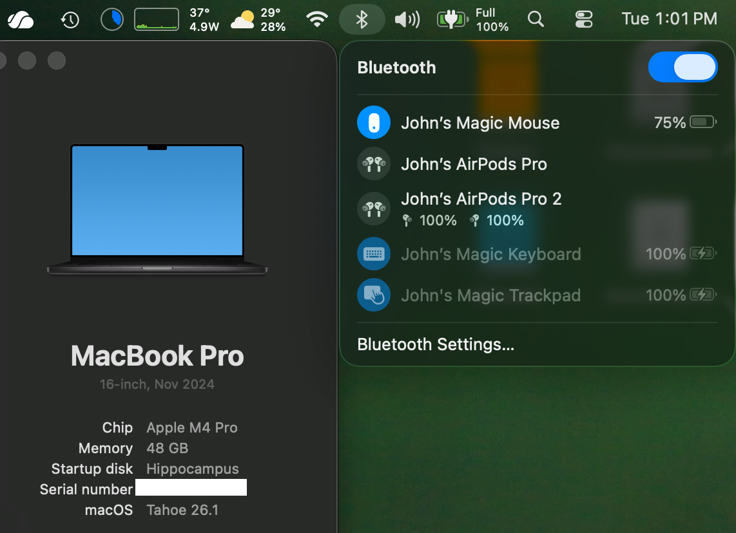Click the Magic Keyboard charging battery icon
This screenshot has width=736, height=533.
[703, 254]
